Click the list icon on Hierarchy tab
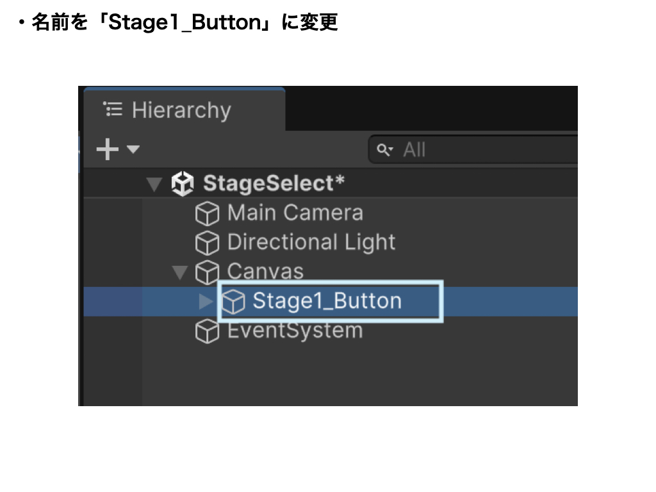The height and width of the screenshot is (492, 656). point(113,110)
